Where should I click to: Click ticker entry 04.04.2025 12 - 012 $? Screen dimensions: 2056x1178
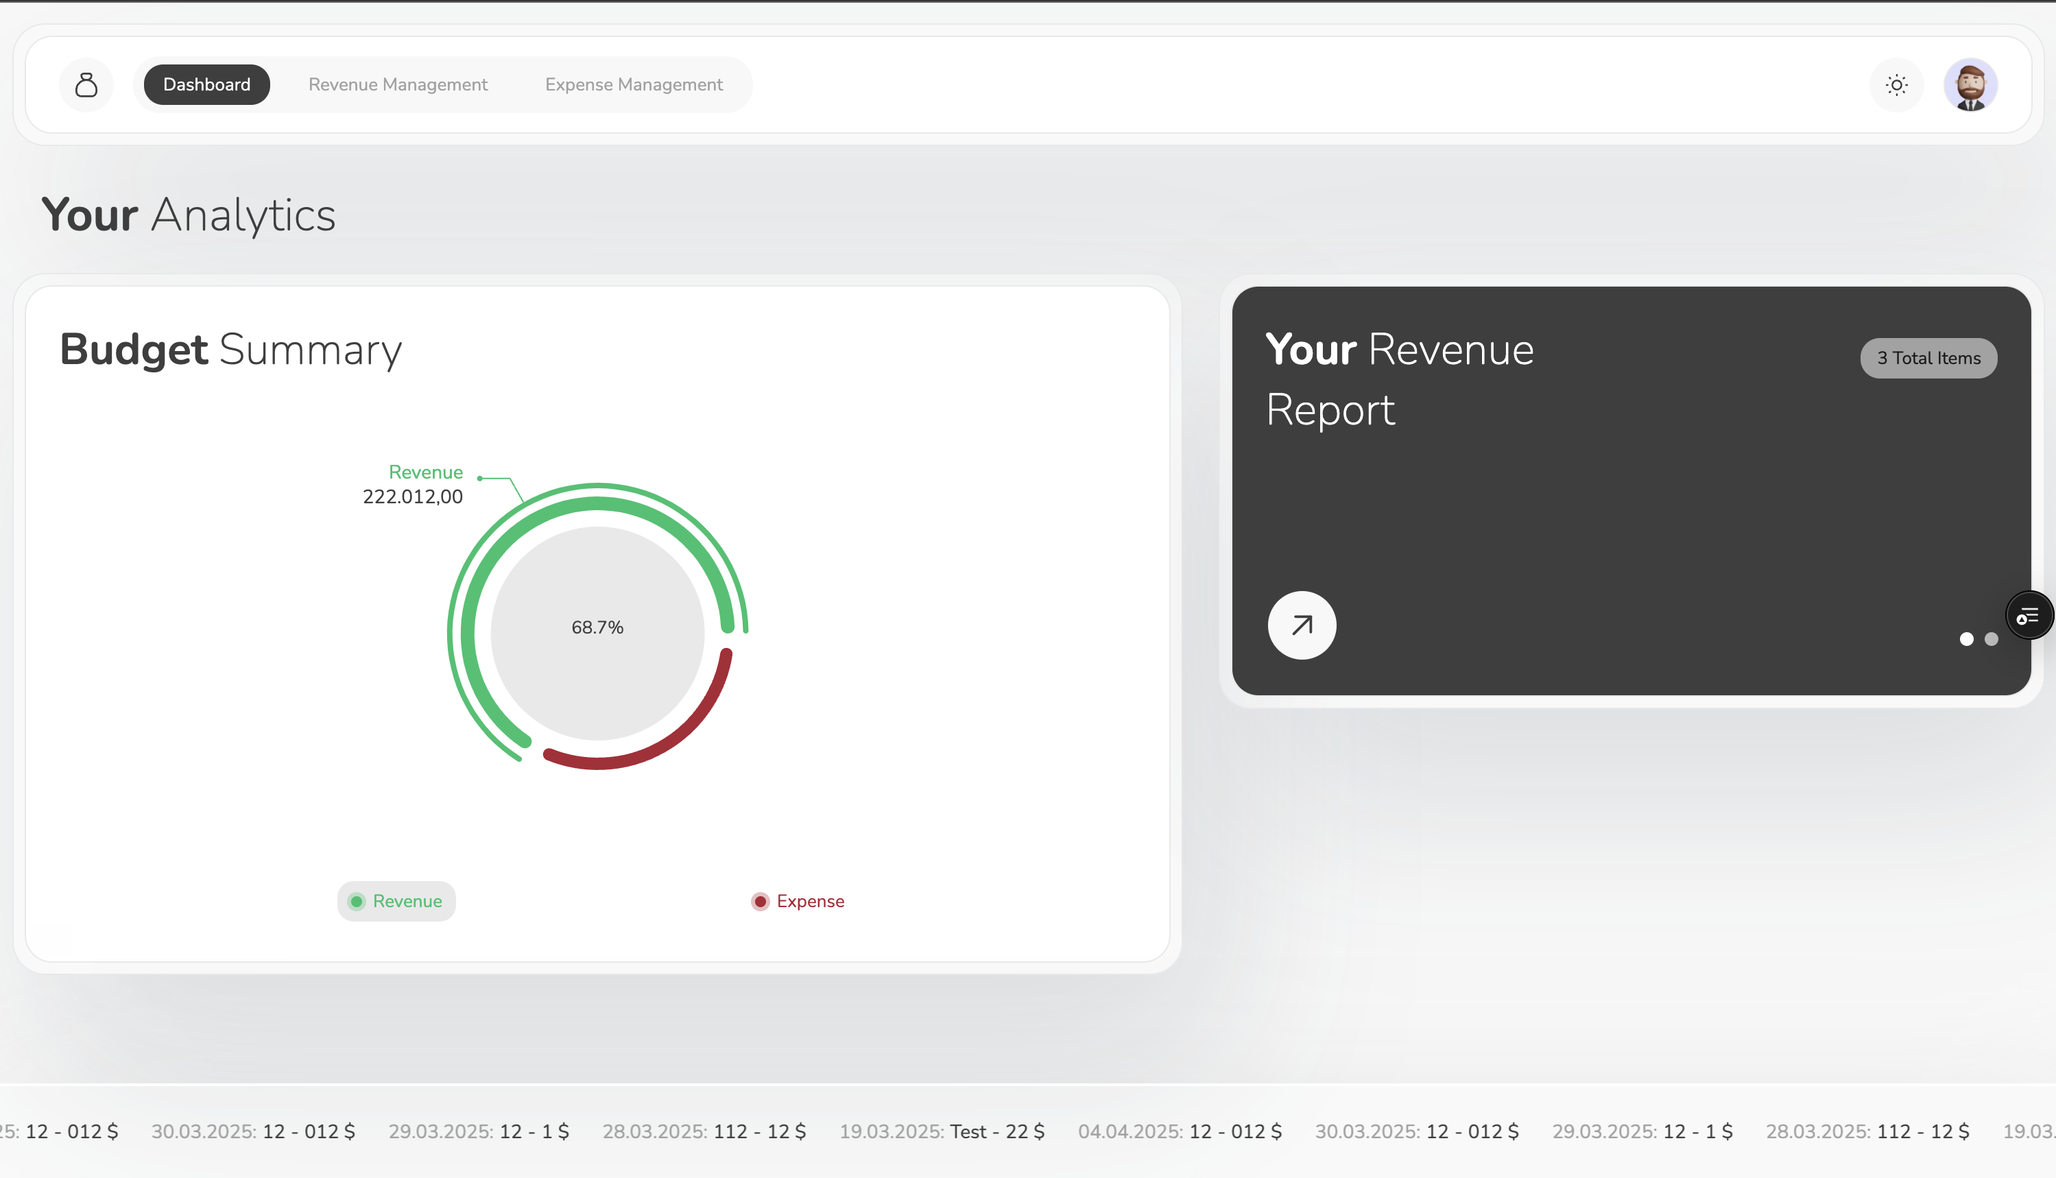click(x=1179, y=1131)
